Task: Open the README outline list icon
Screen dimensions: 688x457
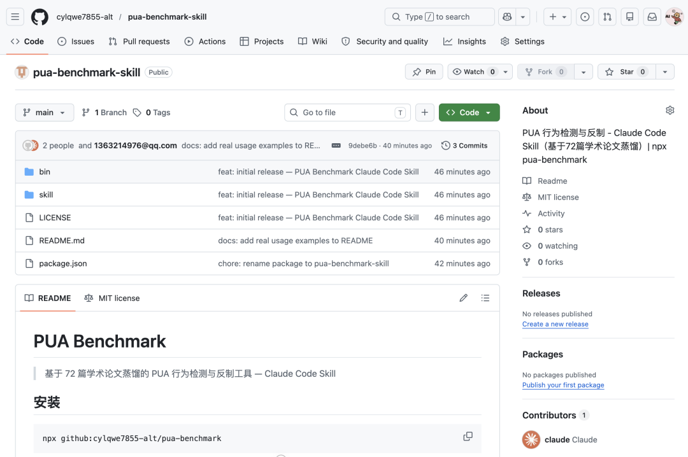Action: (485, 298)
